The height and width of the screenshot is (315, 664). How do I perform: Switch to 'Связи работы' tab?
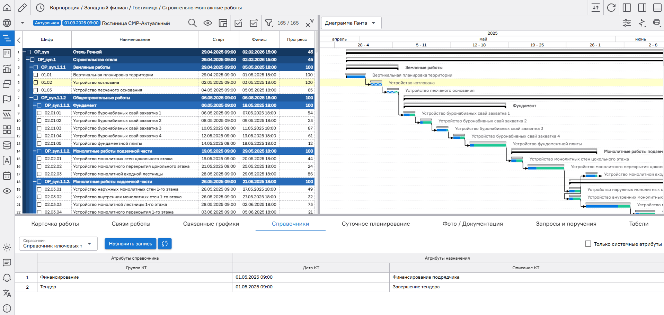[x=131, y=224]
